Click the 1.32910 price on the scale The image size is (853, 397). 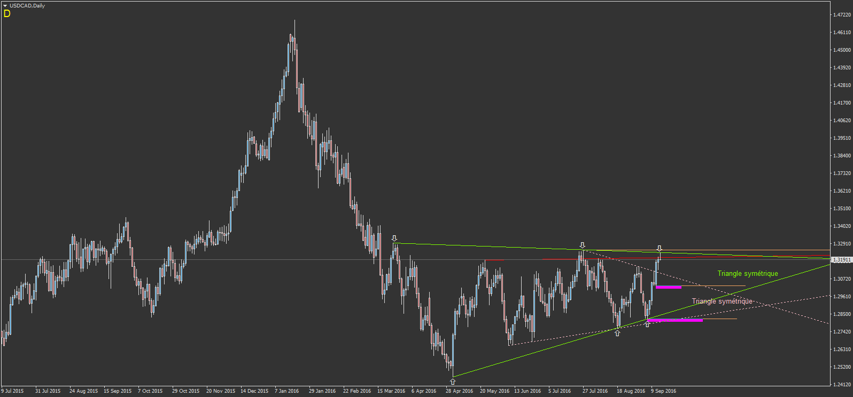pyautogui.click(x=842, y=244)
